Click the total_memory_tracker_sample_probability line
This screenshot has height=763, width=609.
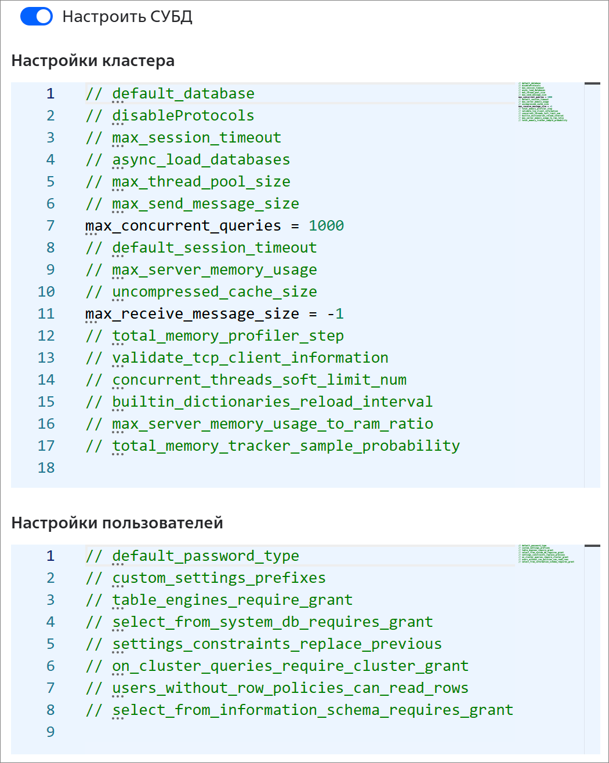pos(285,446)
